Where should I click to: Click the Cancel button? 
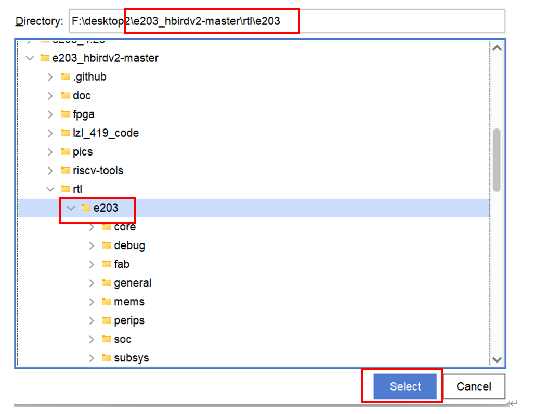pyautogui.click(x=473, y=386)
